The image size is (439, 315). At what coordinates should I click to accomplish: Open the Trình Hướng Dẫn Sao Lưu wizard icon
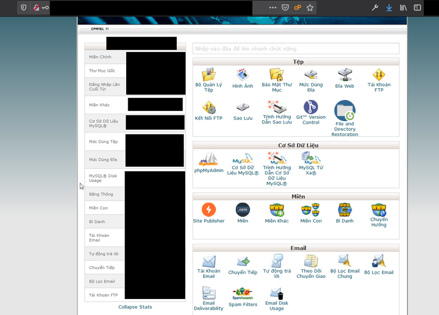277,107
